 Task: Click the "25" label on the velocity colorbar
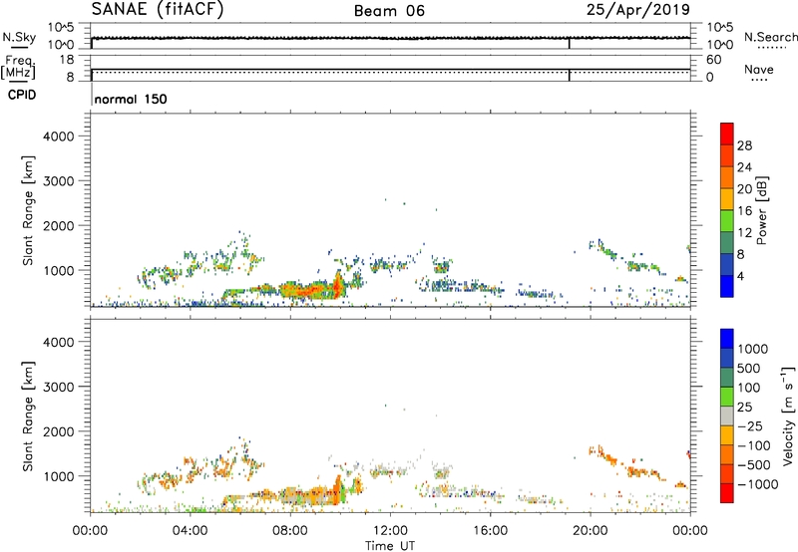click(744, 408)
